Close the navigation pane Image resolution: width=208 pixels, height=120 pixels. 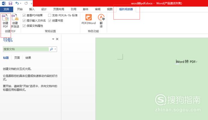point(57,39)
